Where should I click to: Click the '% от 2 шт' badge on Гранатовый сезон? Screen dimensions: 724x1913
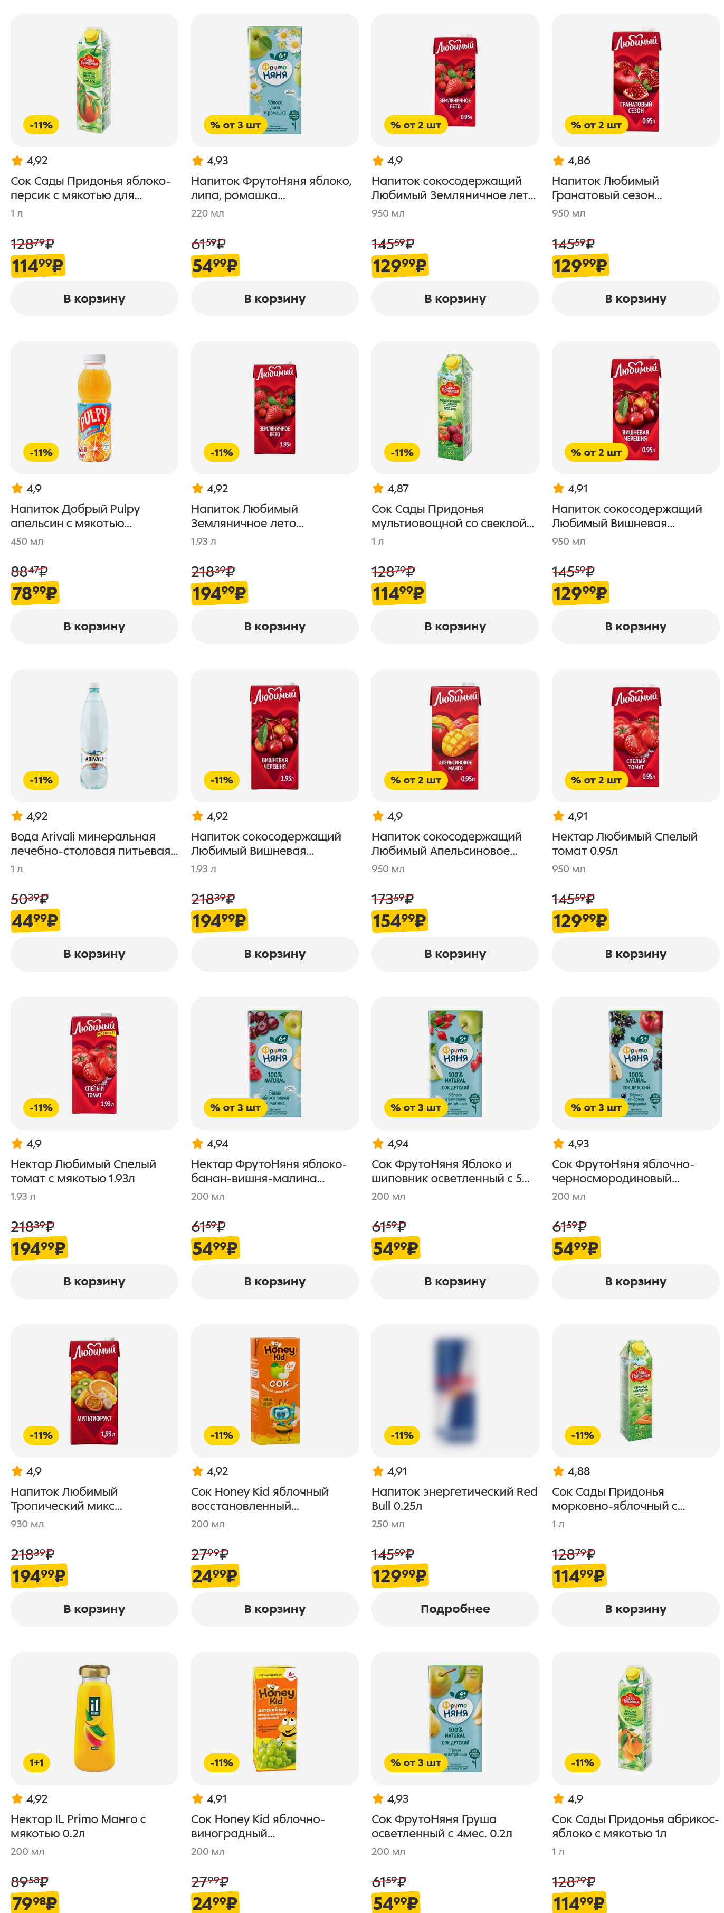coord(596,125)
